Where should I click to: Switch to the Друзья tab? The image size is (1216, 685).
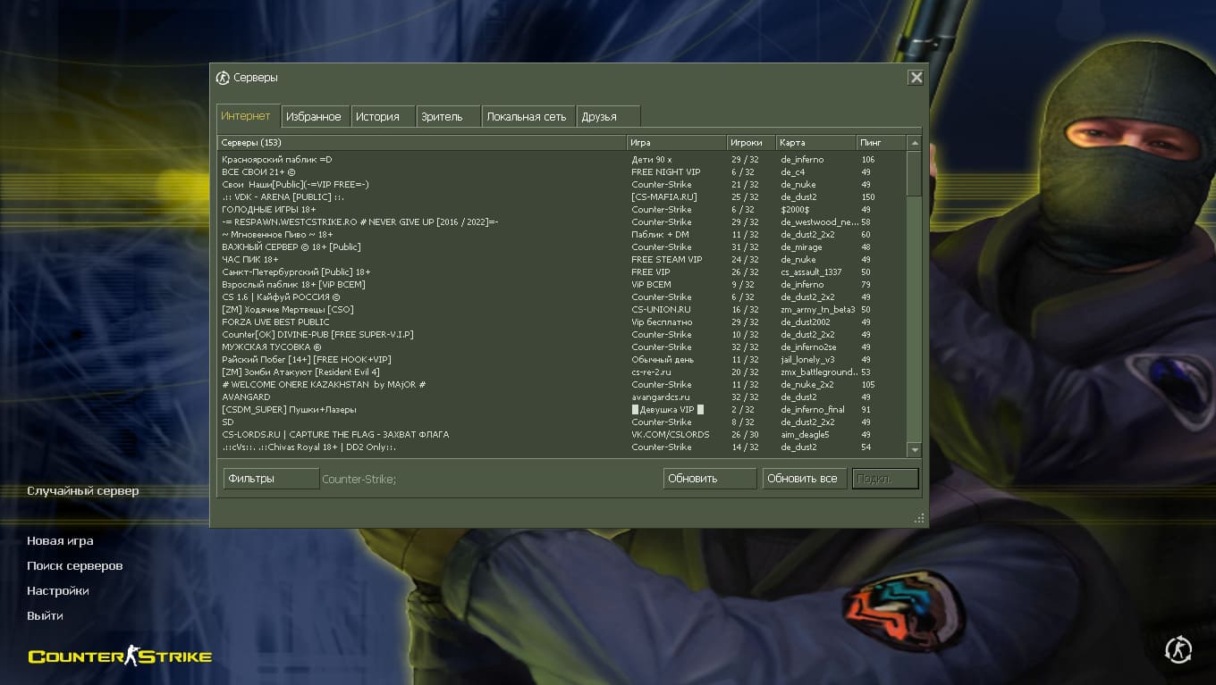point(608,117)
